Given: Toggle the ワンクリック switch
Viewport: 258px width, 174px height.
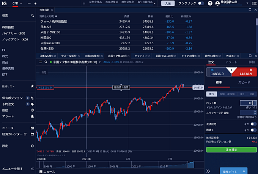Looking at the screenshot, I should click(x=201, y=3).
